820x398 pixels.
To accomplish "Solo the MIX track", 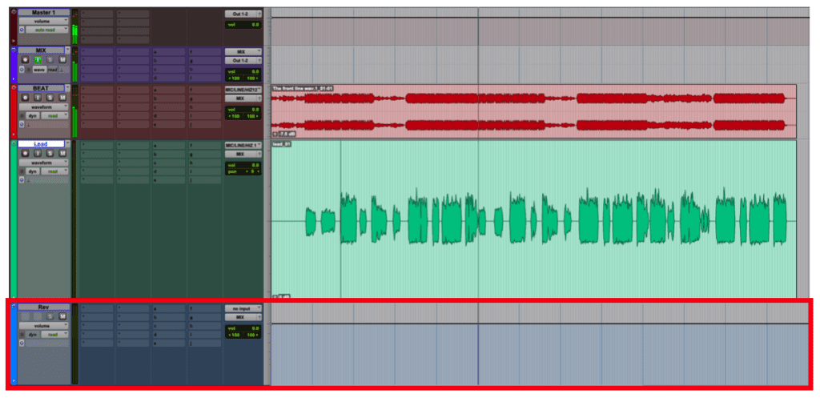I will point(50,60).
